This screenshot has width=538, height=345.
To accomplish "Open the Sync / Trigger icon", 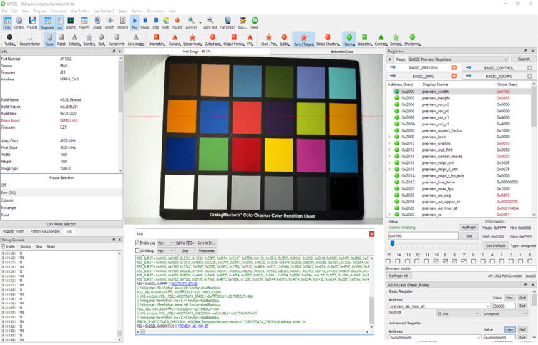I will 304,39.
